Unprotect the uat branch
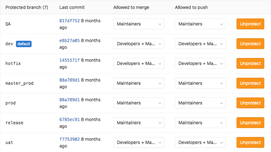 250,142
